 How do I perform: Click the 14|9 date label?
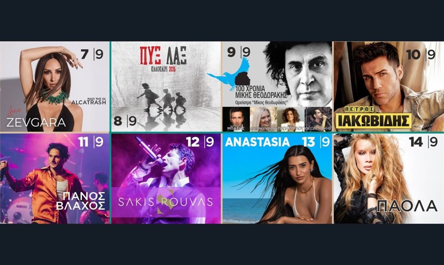[424, 142]
